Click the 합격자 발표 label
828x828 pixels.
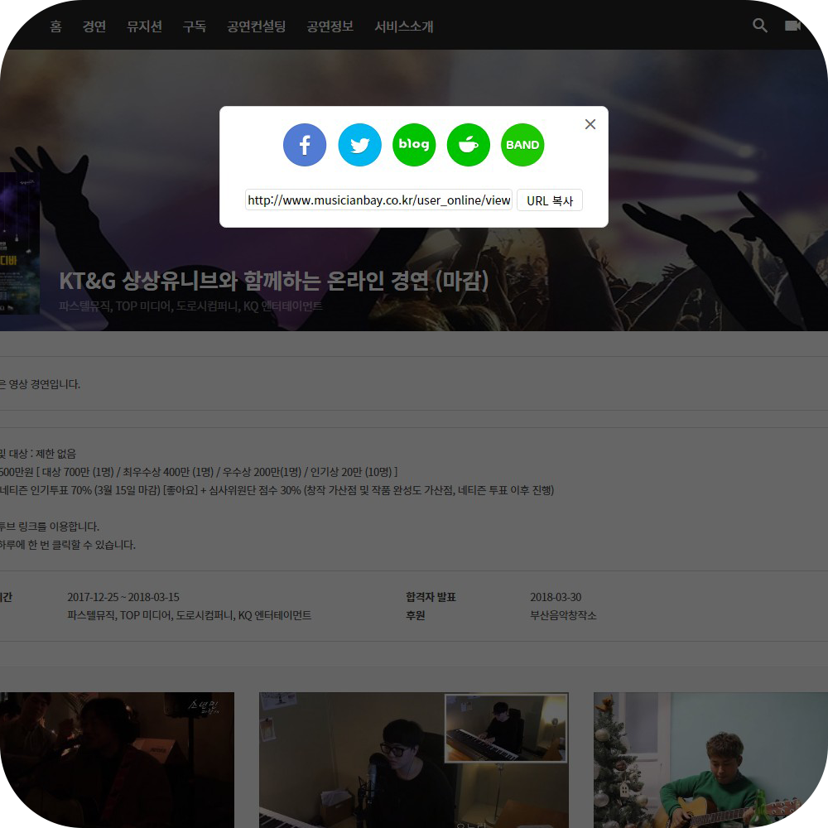(431, 597)
